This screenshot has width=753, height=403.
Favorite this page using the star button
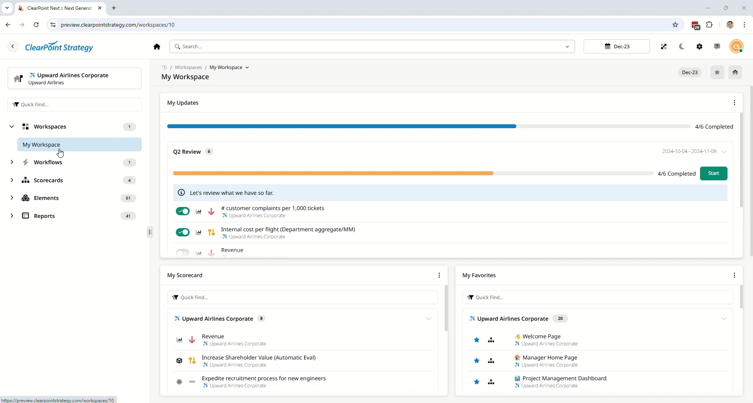(717, 73)
